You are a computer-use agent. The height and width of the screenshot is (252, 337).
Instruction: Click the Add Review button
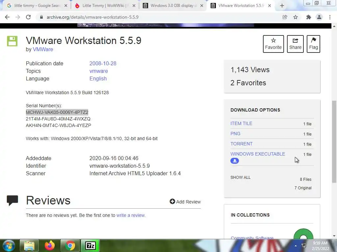[185, 202]
